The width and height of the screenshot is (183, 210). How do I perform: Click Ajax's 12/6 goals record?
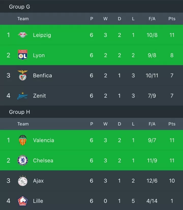[x=152, y=181]
